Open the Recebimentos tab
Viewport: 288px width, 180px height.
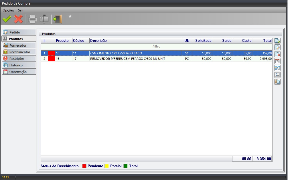[x=19, y=52]
